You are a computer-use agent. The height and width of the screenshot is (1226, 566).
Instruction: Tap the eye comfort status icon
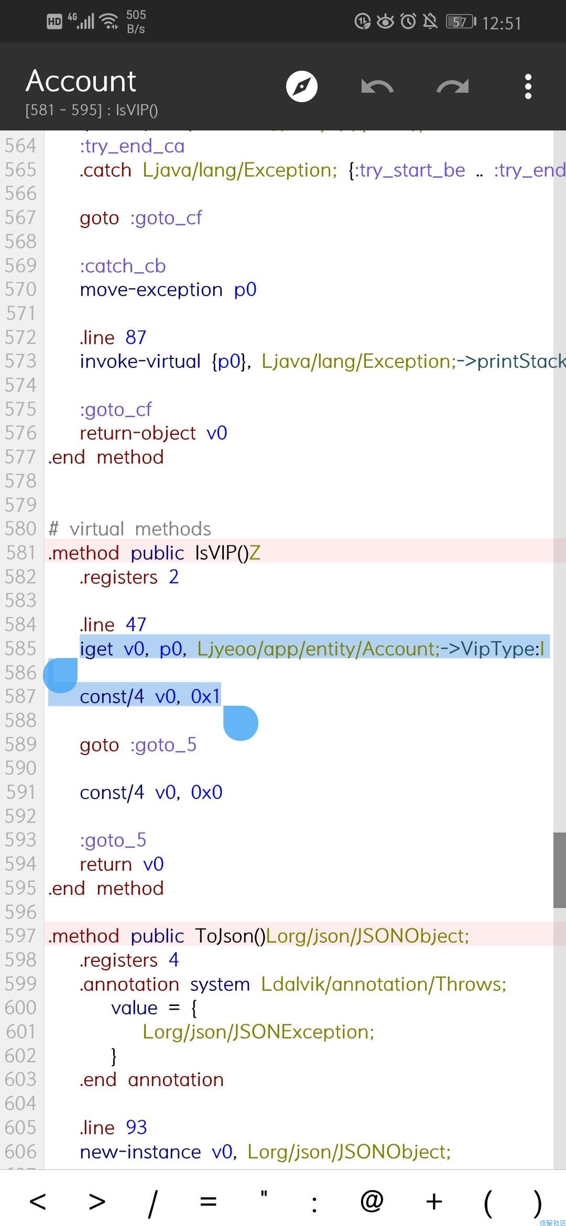(385, 21)
